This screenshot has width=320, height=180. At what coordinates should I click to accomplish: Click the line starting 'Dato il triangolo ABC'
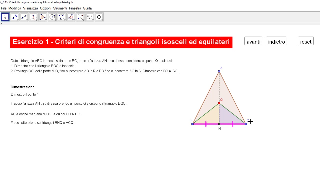point(92,61)
